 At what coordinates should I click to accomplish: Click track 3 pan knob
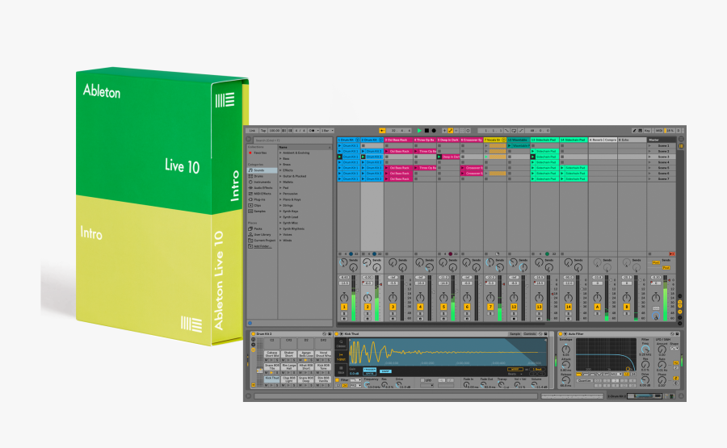pyautogui.click(x=393, y=297)
